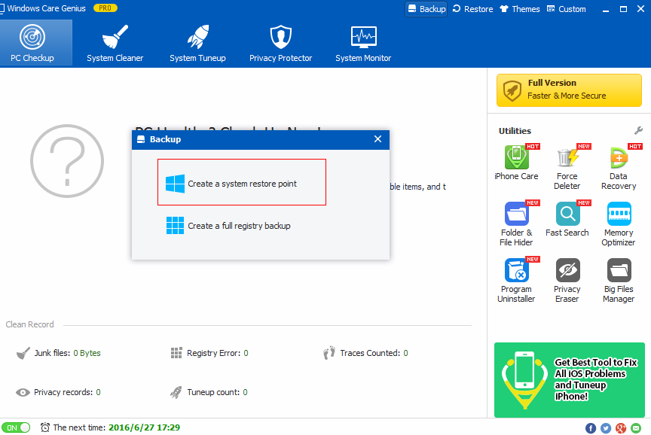Create a full registry backup
This screenshot has height=435, width=651.
point(228,226)
